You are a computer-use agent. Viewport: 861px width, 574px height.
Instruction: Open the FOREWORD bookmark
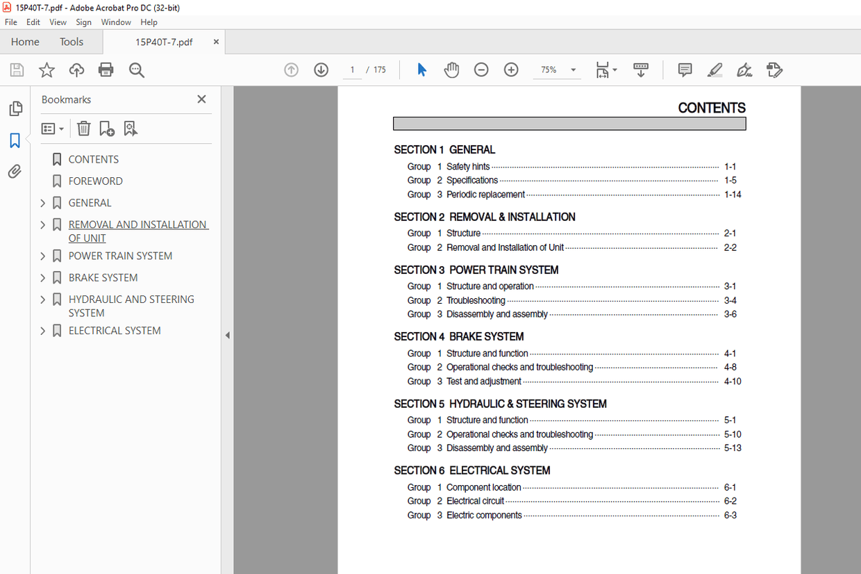coord(95,181)
